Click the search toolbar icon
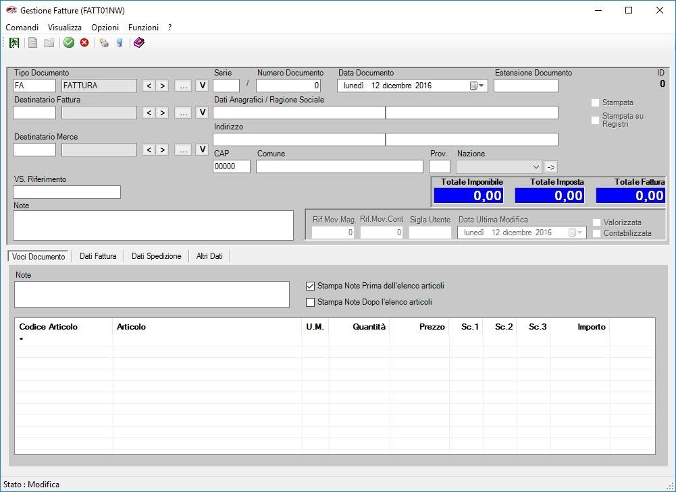The height and width of the screenshot is (492, 676). [x=120, y=42]
